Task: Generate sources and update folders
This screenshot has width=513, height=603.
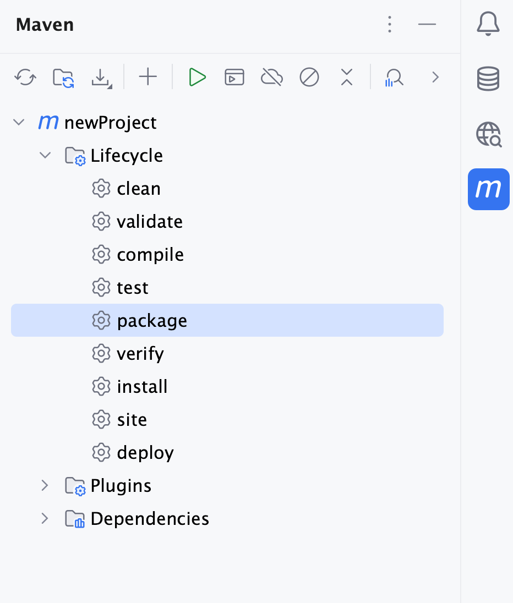Action: (62, 77)
